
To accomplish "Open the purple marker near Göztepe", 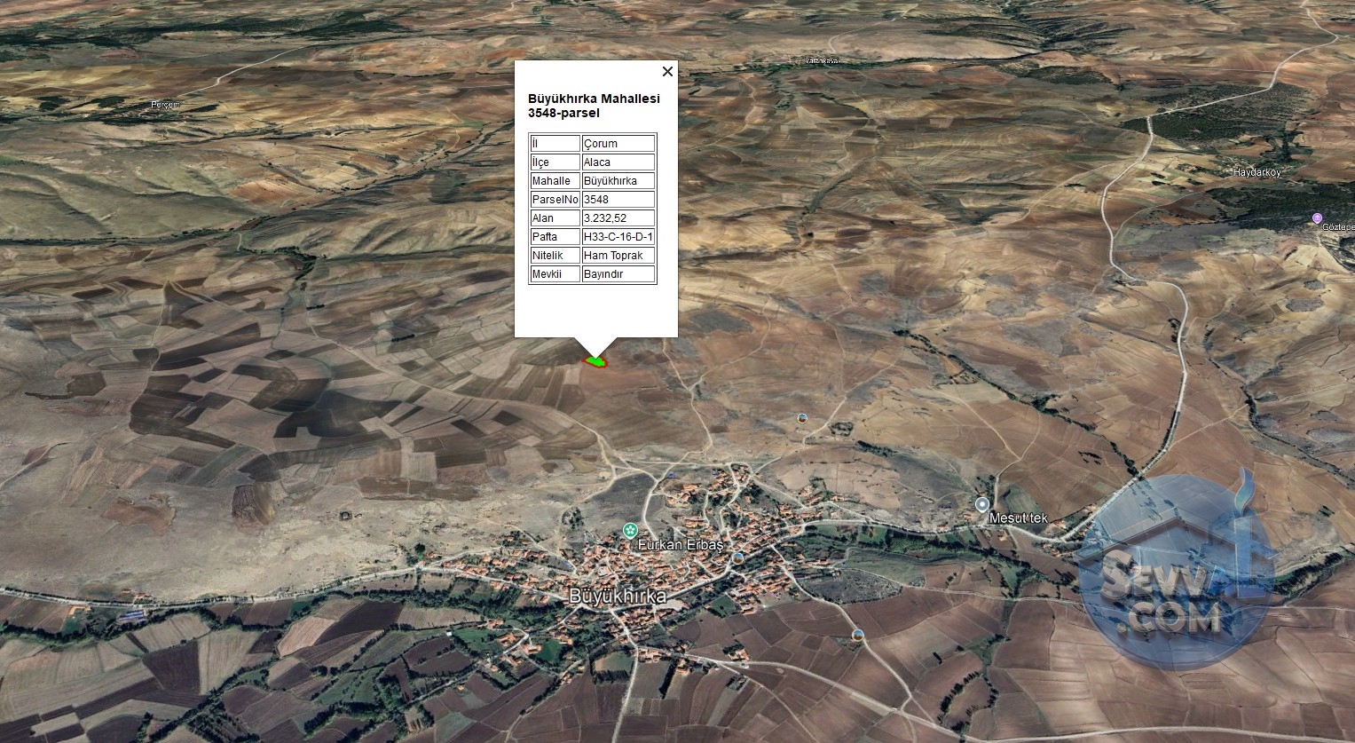I will (x=1317, y=218).
